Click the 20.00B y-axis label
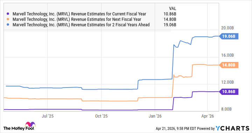This screenshot has width=252, height=133. click(x=227, y=28)
